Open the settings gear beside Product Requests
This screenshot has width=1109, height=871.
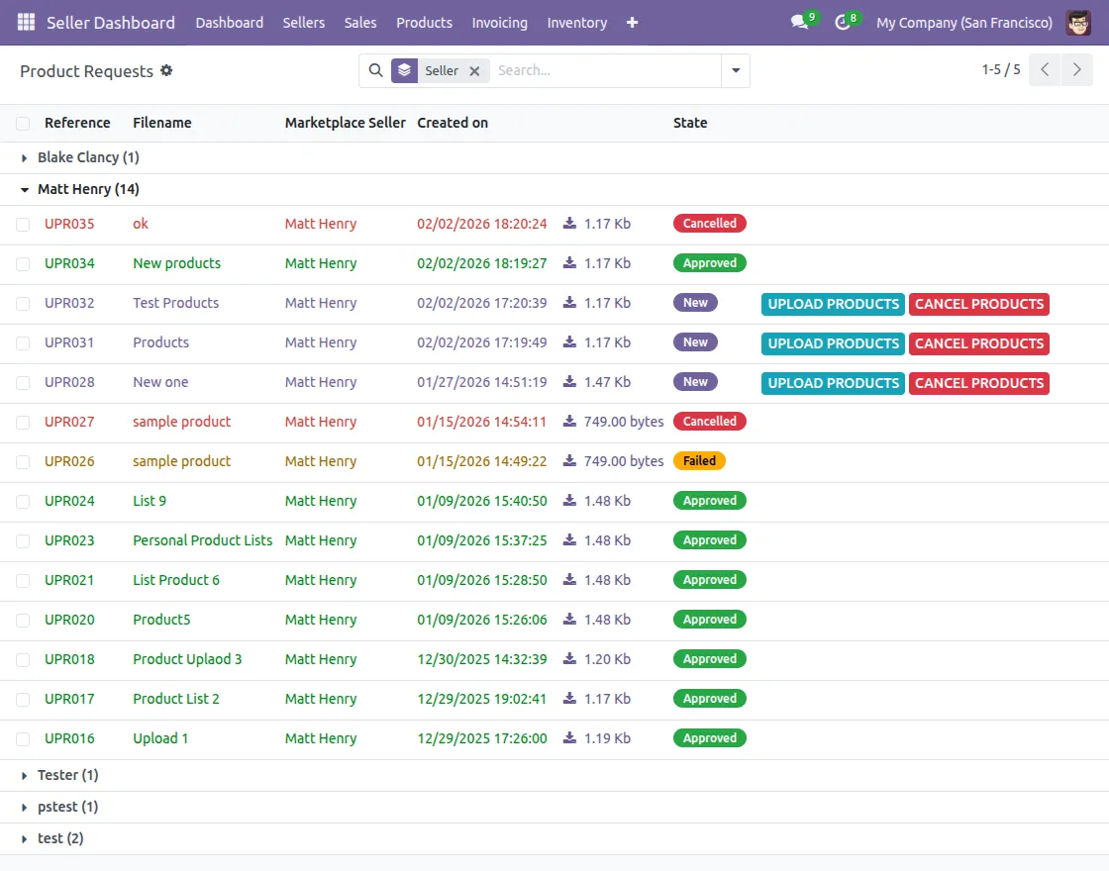165,70
